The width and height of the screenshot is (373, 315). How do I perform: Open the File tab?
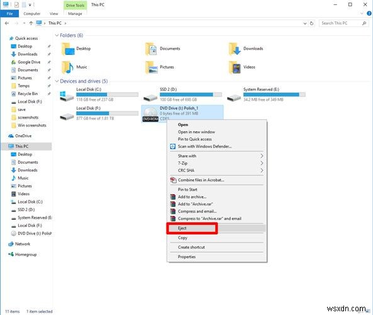point(9,14)
